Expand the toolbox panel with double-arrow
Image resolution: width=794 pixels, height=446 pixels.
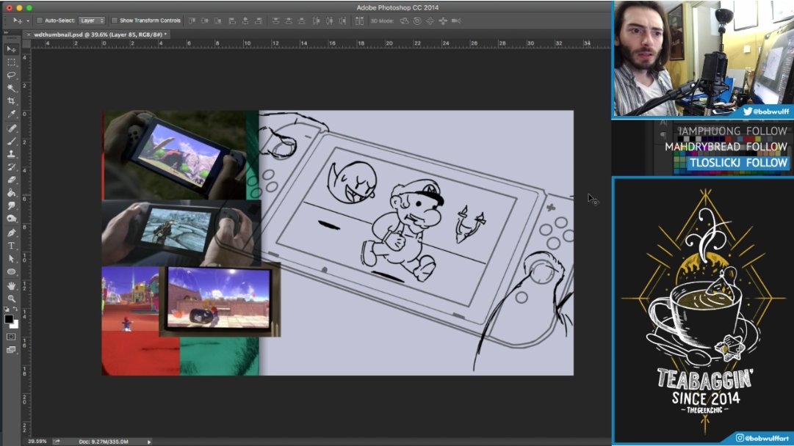click(6, 32)
